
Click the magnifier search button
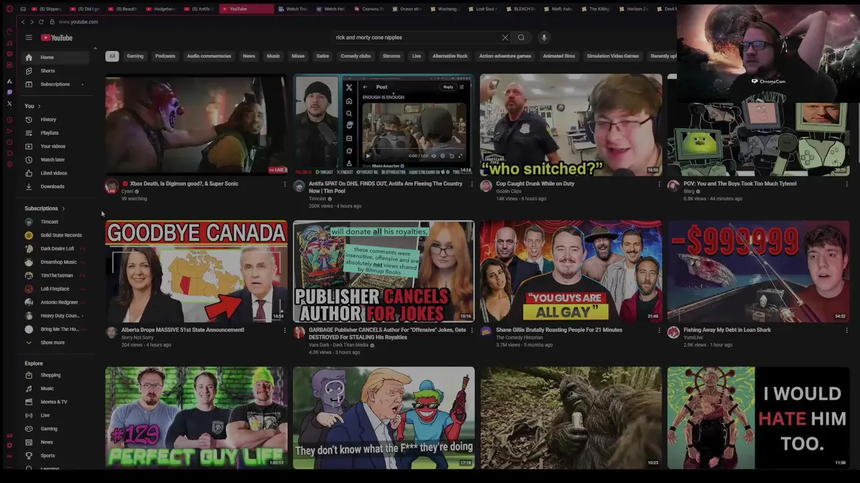pyautogui.click(x=521, y=38)
